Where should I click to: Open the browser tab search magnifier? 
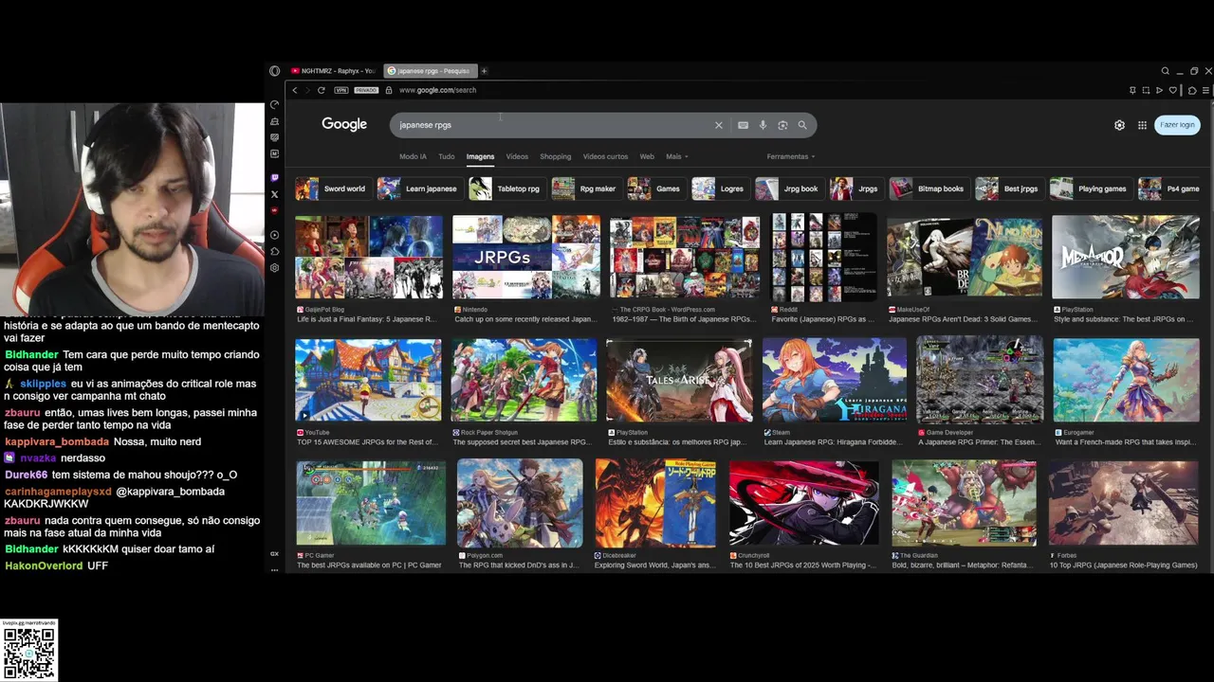tap(1166, 71)
